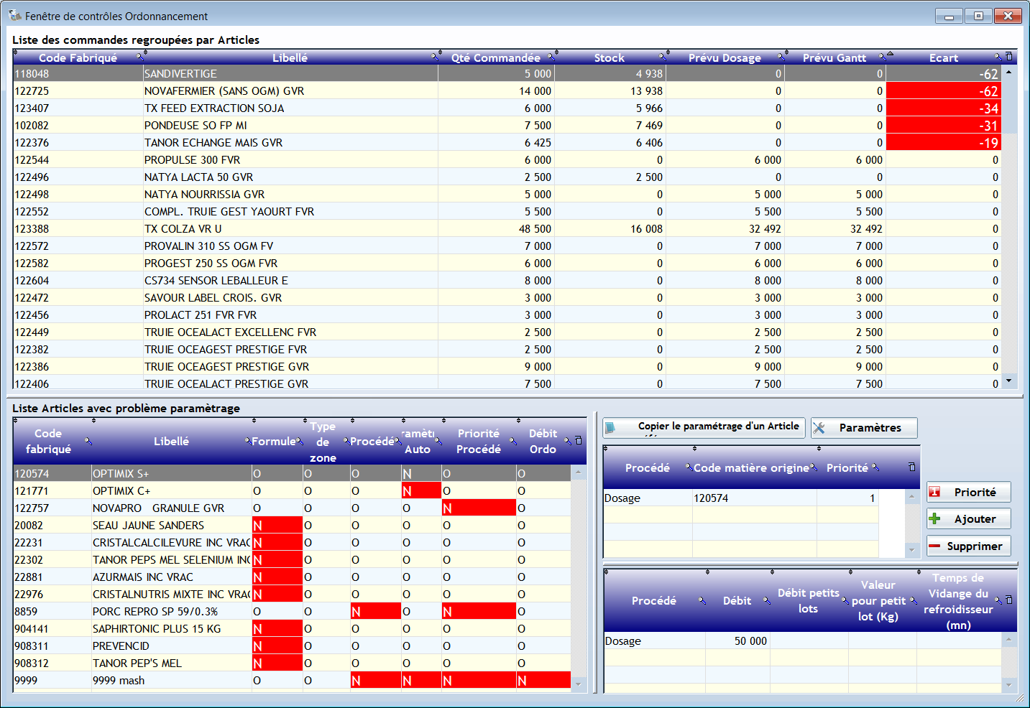The height and width of the screenshot is (708, 1030).
Task: Select article OPTIMIX C+ in problem list
Action: pyautogui.click(x=292, y=490)
